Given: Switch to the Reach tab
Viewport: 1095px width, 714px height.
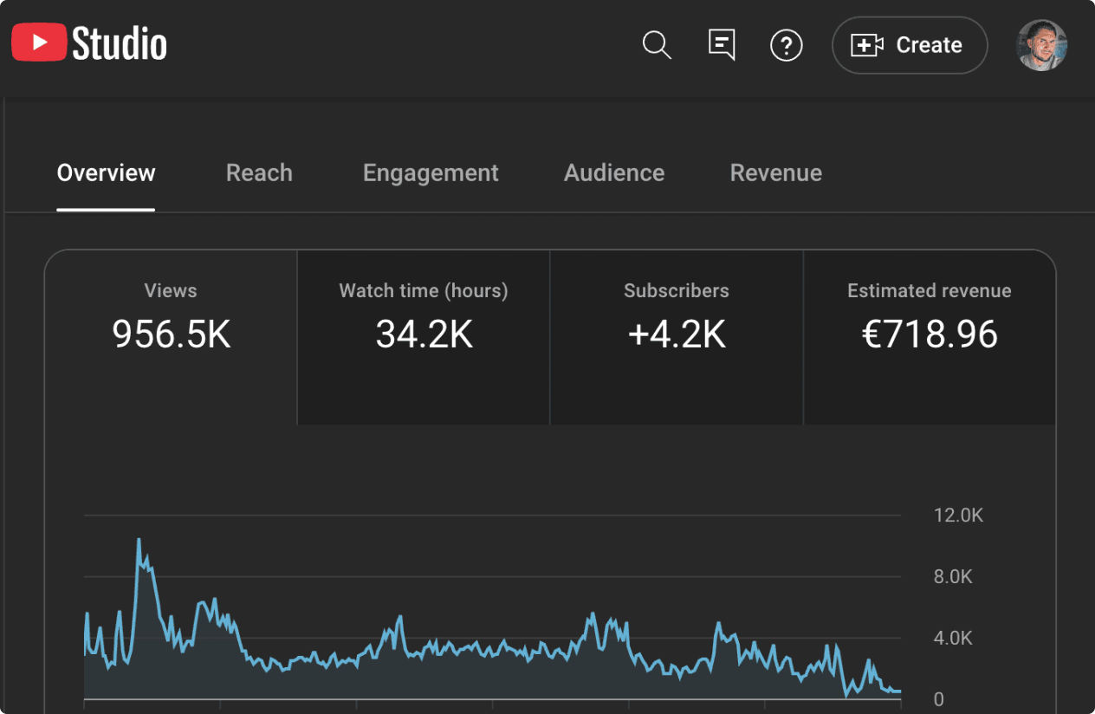Looking at the screenshot, I should pyautogui.click(x=259, y=173).
